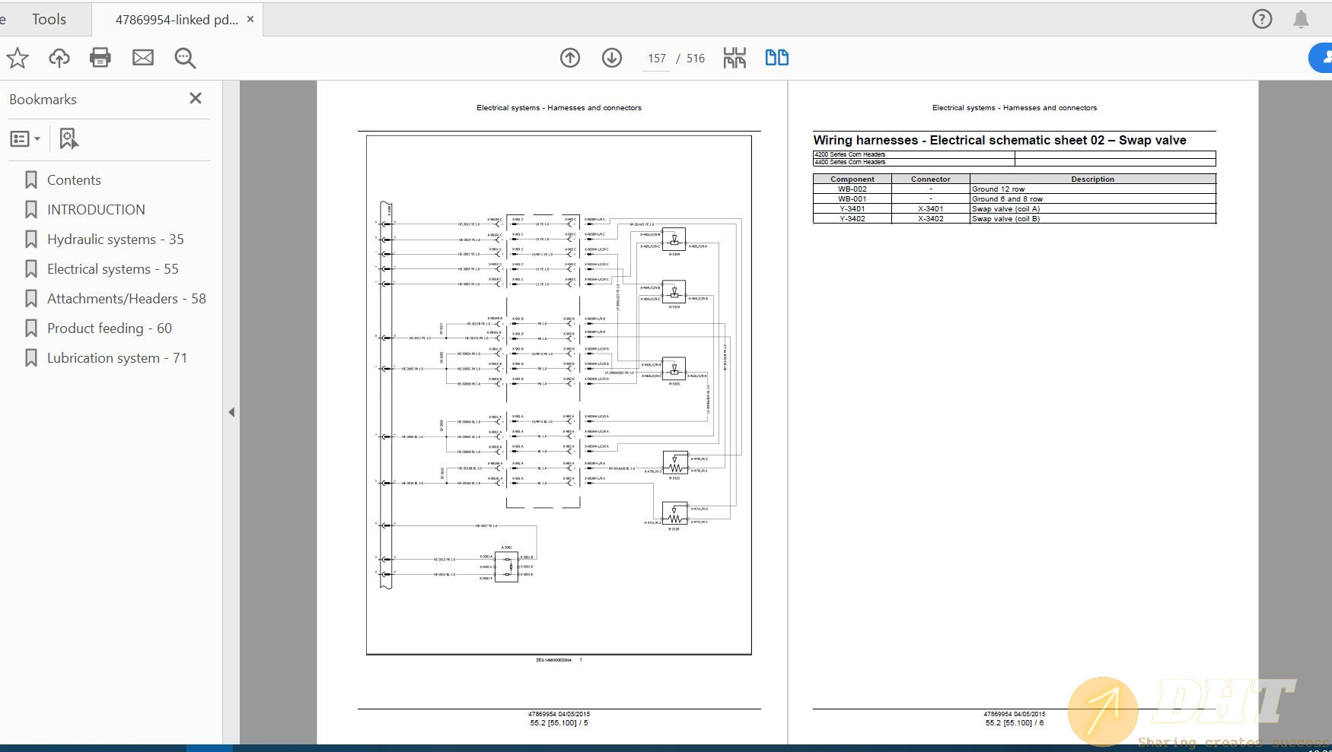Go to previous page with up arrow
1332x752 pixels.
coord(570,58)
